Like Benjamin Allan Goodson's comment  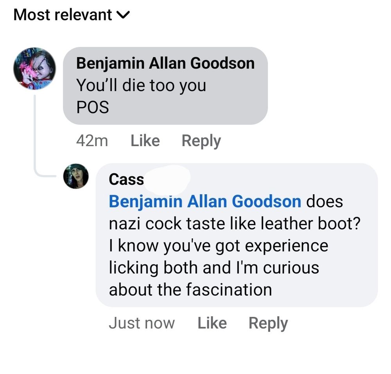pos(145,140)
